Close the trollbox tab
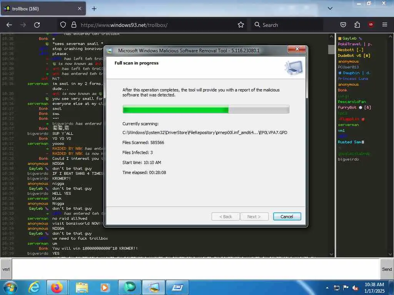Viewport: 394px width, 295px height. [x=79, y=8]
